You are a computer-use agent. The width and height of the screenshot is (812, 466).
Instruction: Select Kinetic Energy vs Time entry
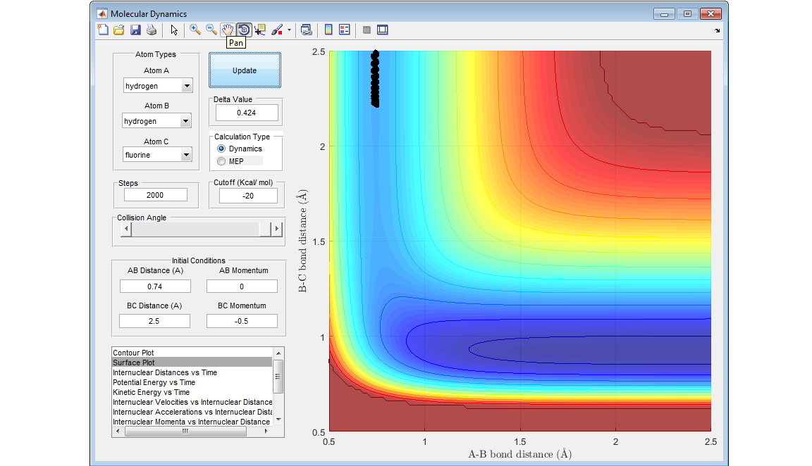pos(151,392)
